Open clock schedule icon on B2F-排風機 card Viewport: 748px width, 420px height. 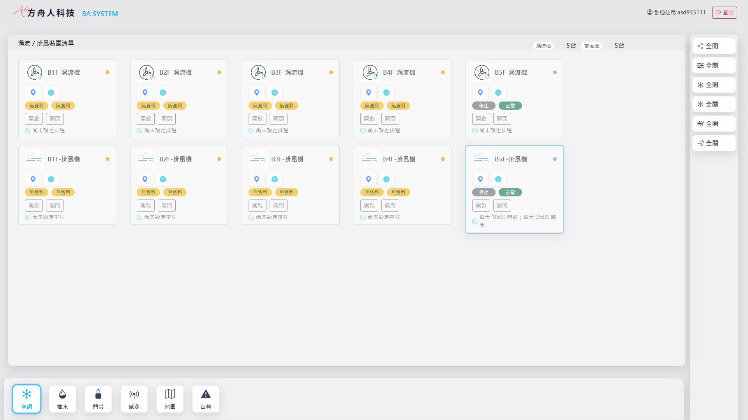coord(163,179)
